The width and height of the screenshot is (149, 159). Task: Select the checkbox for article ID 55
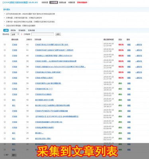pyautogui.click(x=5, y=83)
